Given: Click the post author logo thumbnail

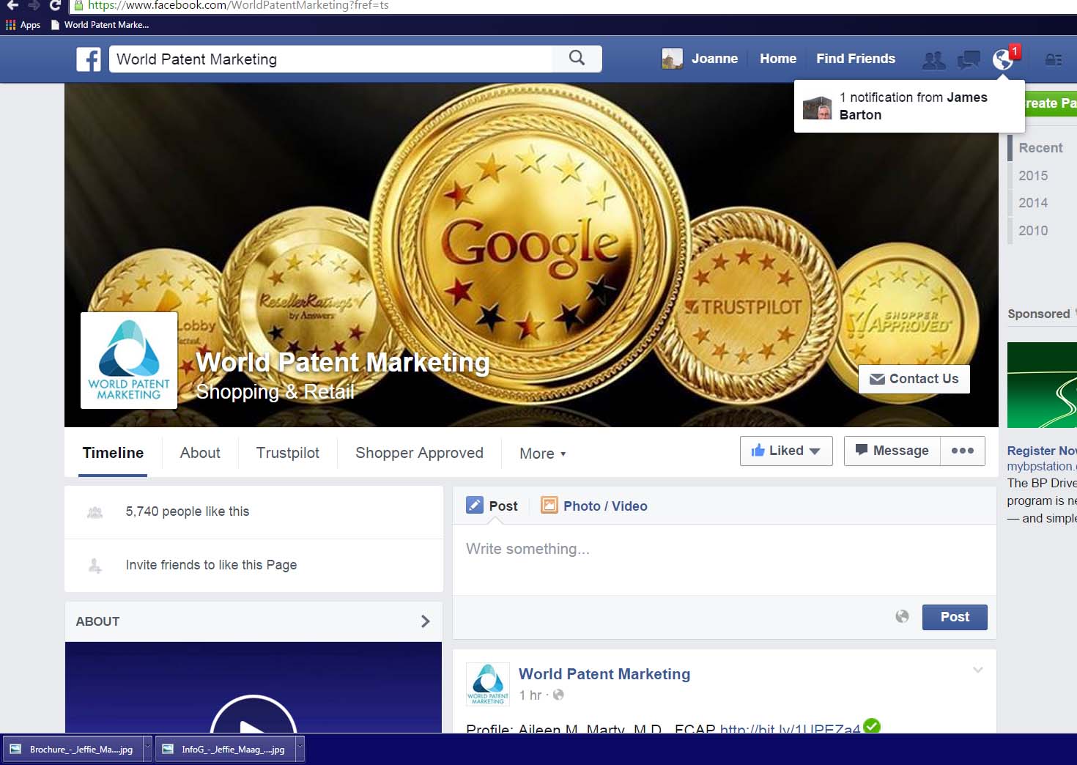Looking at the screenshot, I should [x=488, y=684].
